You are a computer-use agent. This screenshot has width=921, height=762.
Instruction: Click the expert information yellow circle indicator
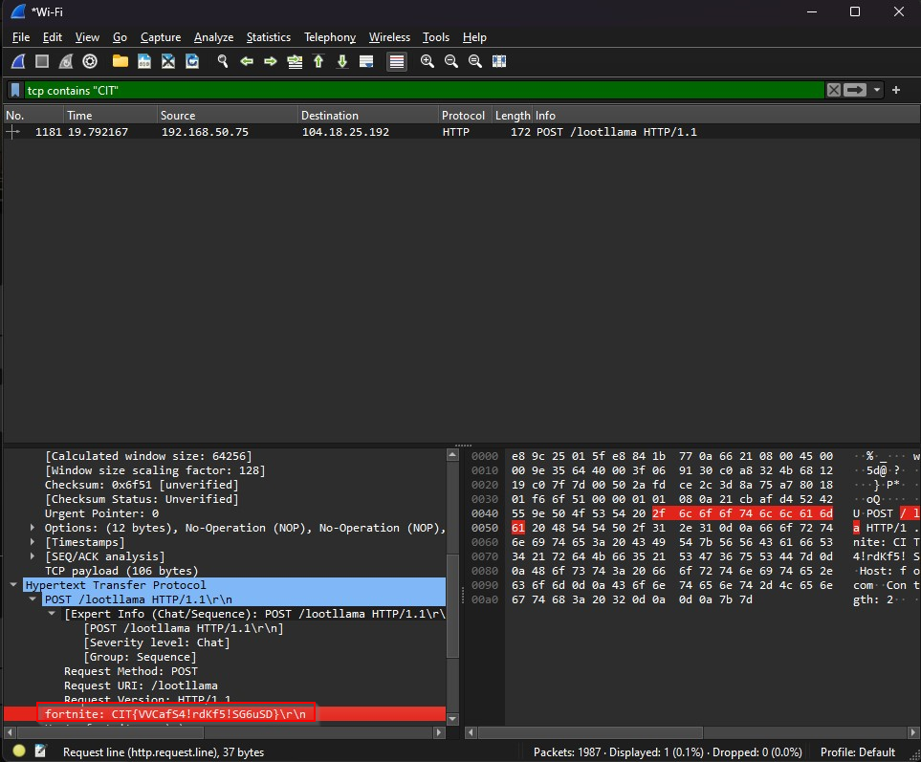[x=19, y=752]
